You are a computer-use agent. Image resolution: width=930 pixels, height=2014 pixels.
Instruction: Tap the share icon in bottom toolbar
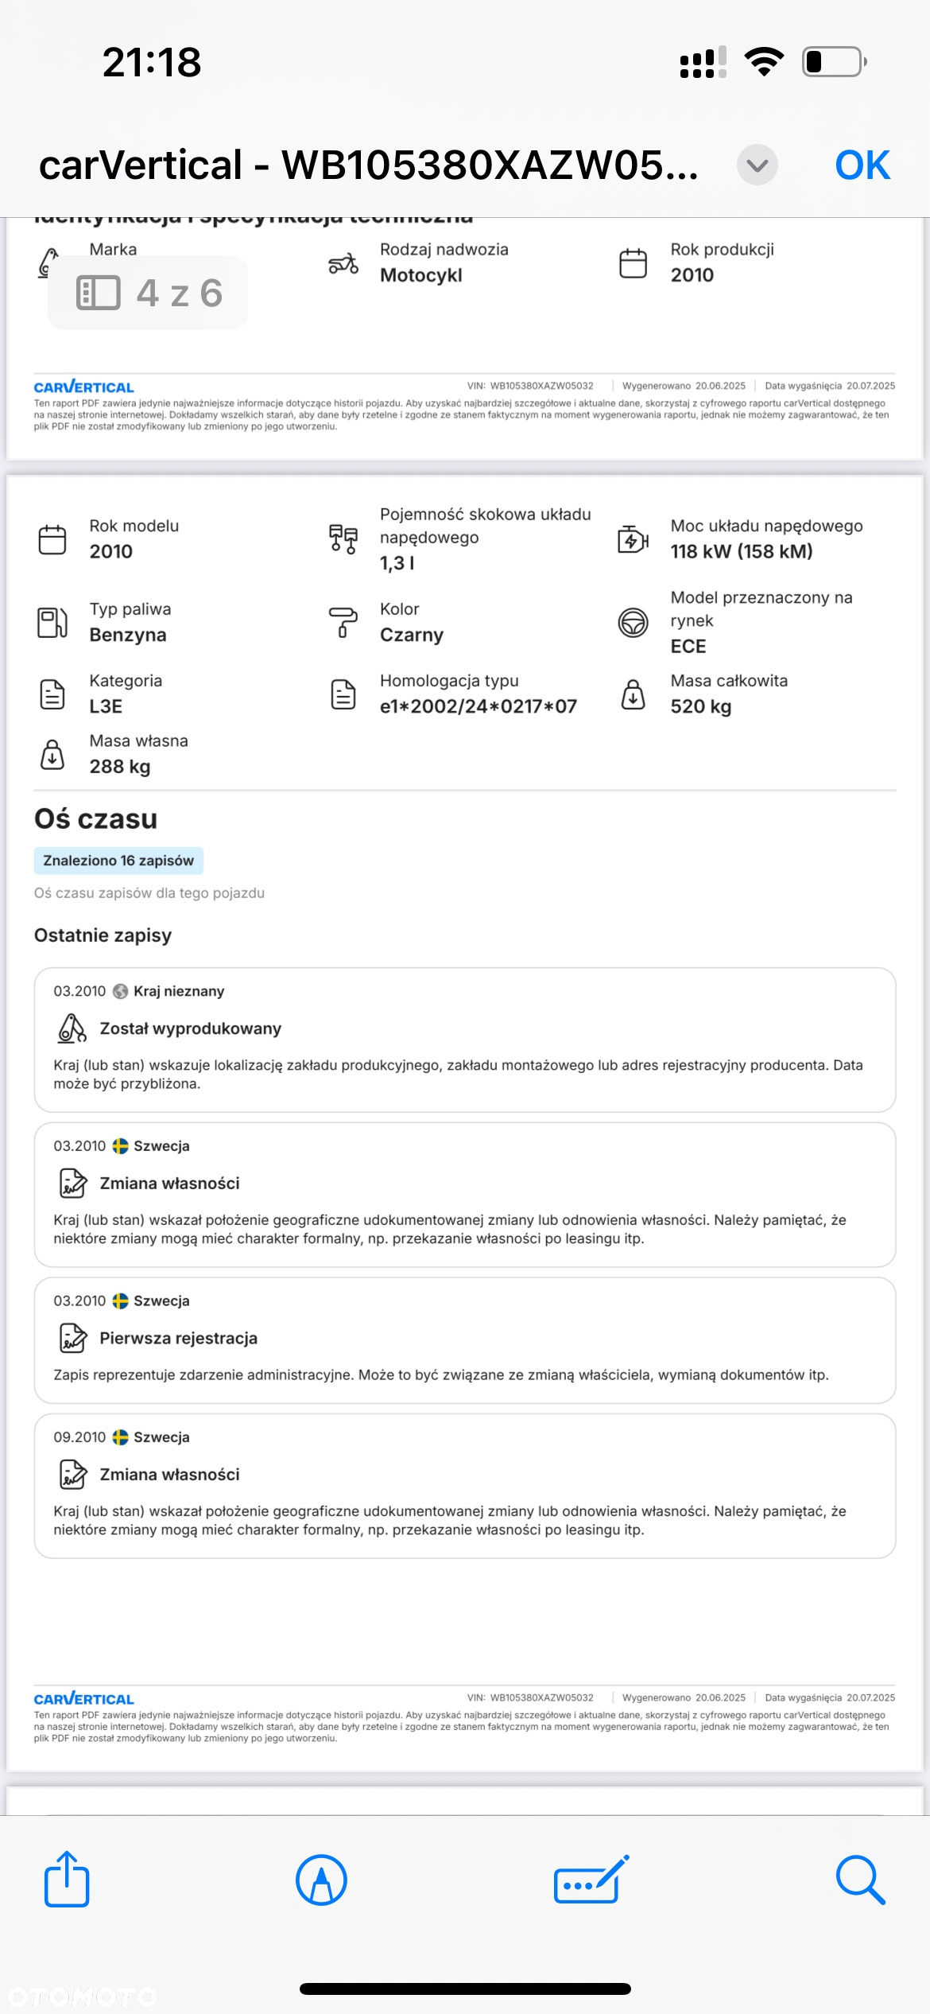[x=67, y=1880]
